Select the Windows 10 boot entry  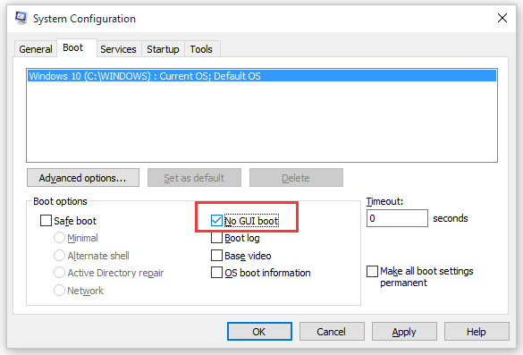(262, 76)
